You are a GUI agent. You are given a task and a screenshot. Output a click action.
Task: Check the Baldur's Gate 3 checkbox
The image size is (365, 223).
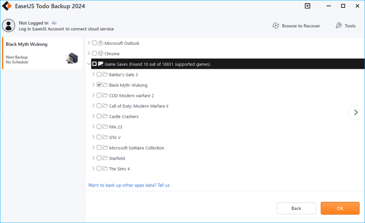pyautogui.click(x=99, y=75)
